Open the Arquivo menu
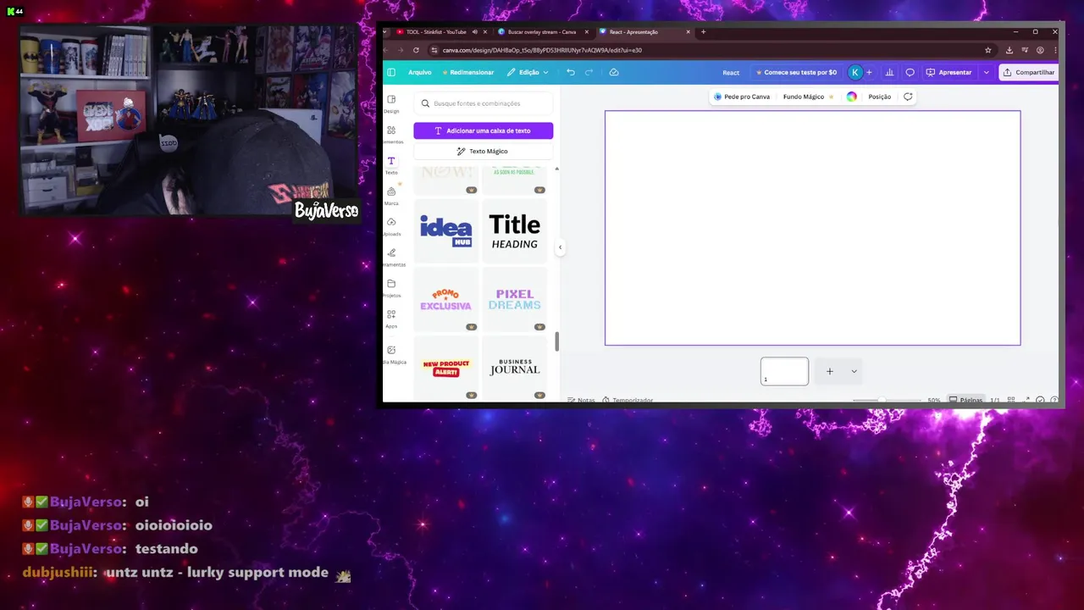The width and height of the screenshot is (1084, 610). [420, 72]
